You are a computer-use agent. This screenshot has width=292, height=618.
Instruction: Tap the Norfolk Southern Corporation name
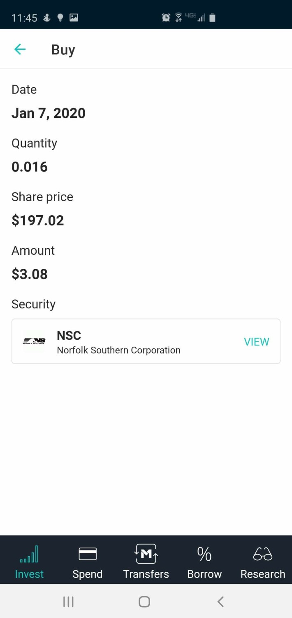[x=118, y=350]
